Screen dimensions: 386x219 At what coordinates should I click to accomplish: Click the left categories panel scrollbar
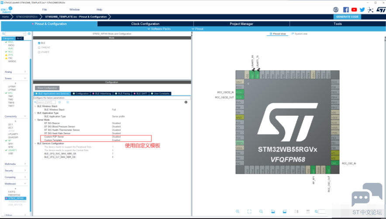tap(31, 135)
